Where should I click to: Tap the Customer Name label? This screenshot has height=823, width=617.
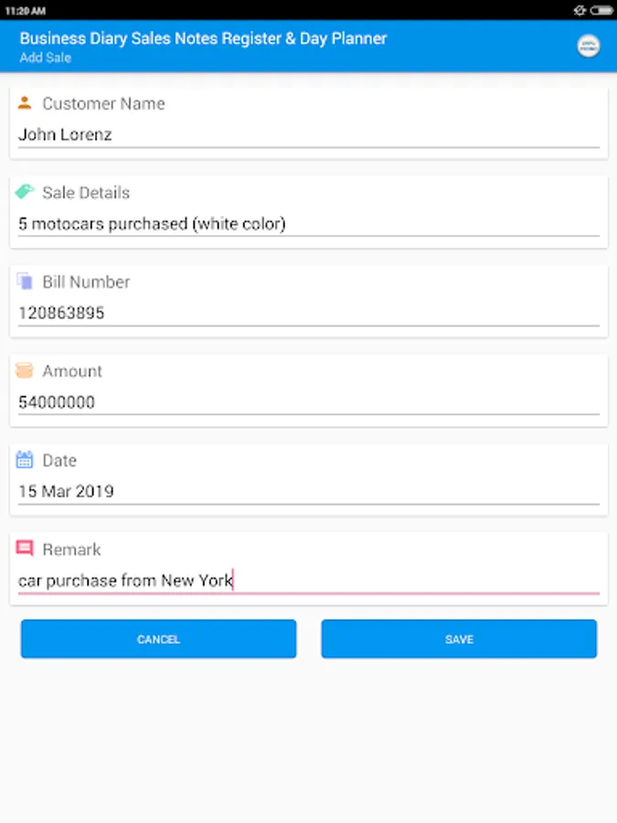[x=103, y=103]
